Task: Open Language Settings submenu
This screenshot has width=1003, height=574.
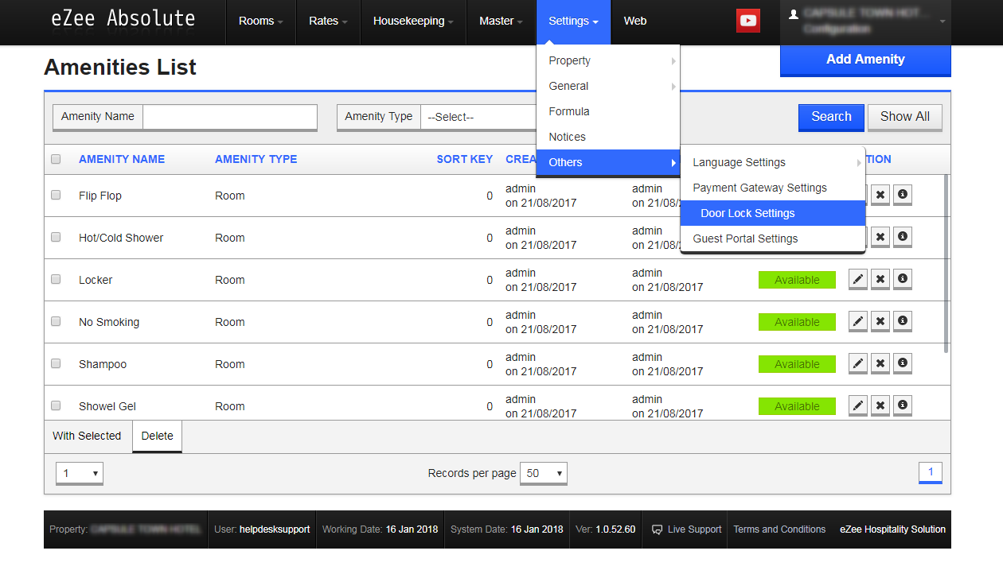Action: (x=773, y=162)
